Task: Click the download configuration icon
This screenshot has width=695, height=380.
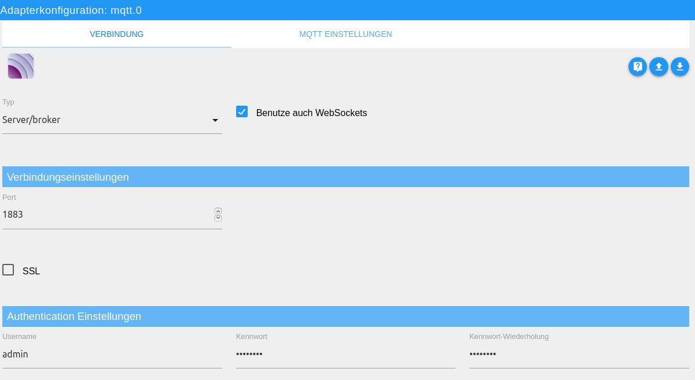Action: 680,66
